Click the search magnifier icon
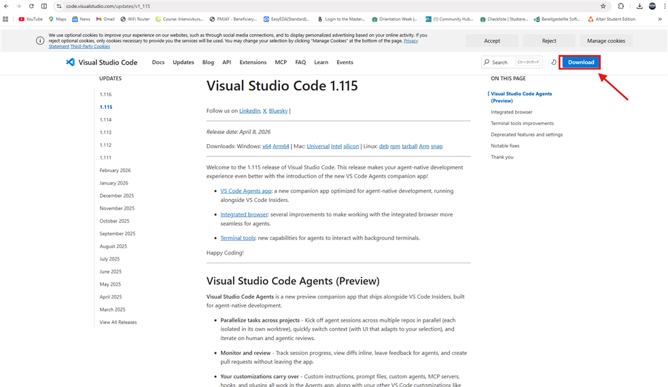The image size is (668, 387). click(487, 62)
